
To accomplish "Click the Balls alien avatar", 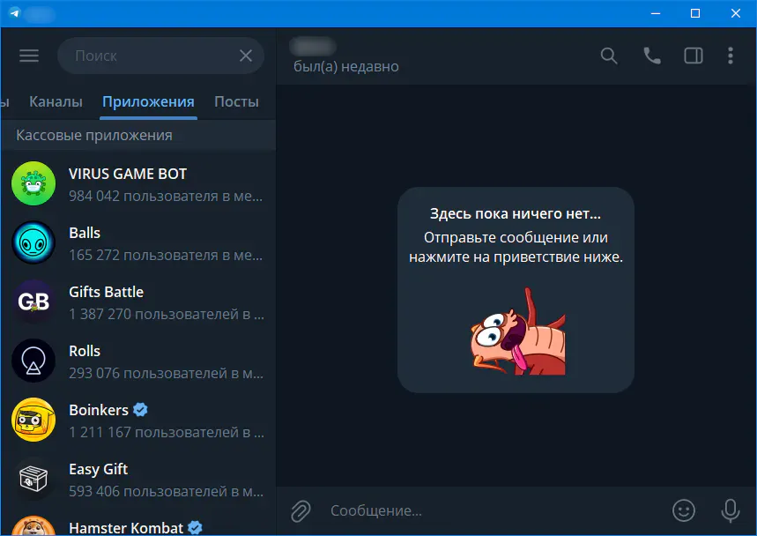I will click(x=33, y=243).
